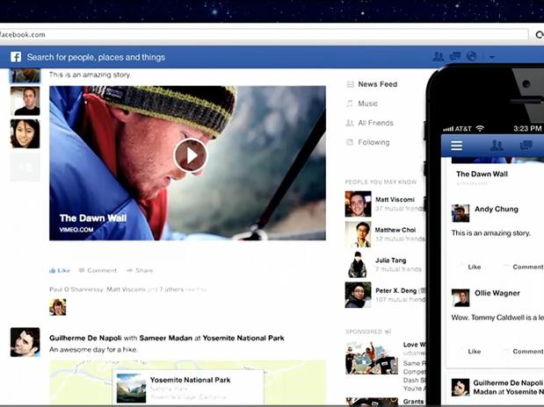The image size is (544, 407).
Task: Click Paul O'Shannessy in likes line
Action: click(x=76, y=289)
